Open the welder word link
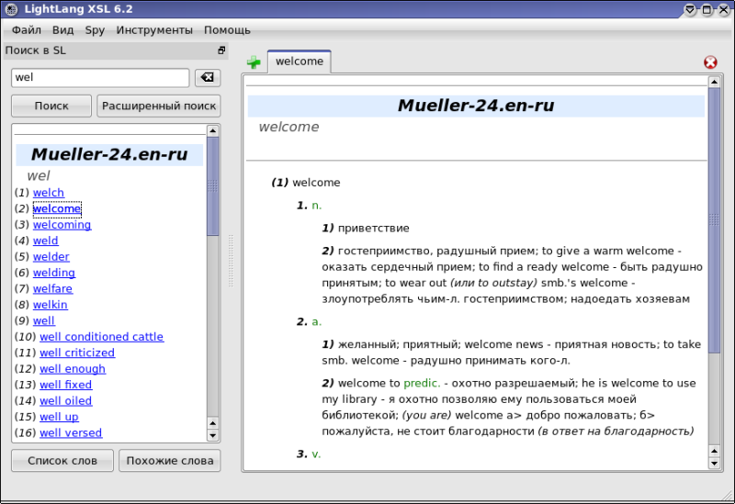 (51, 257)
